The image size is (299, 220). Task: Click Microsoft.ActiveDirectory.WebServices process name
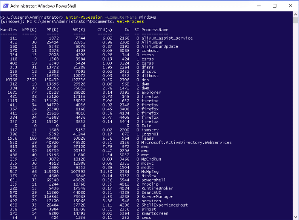187,142
